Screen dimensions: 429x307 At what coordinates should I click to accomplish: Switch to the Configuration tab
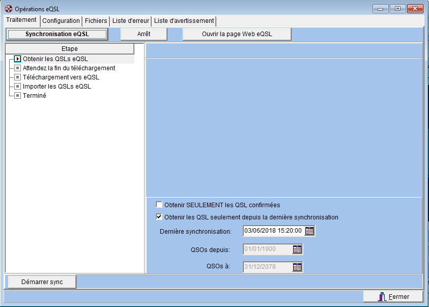(61, 21)
